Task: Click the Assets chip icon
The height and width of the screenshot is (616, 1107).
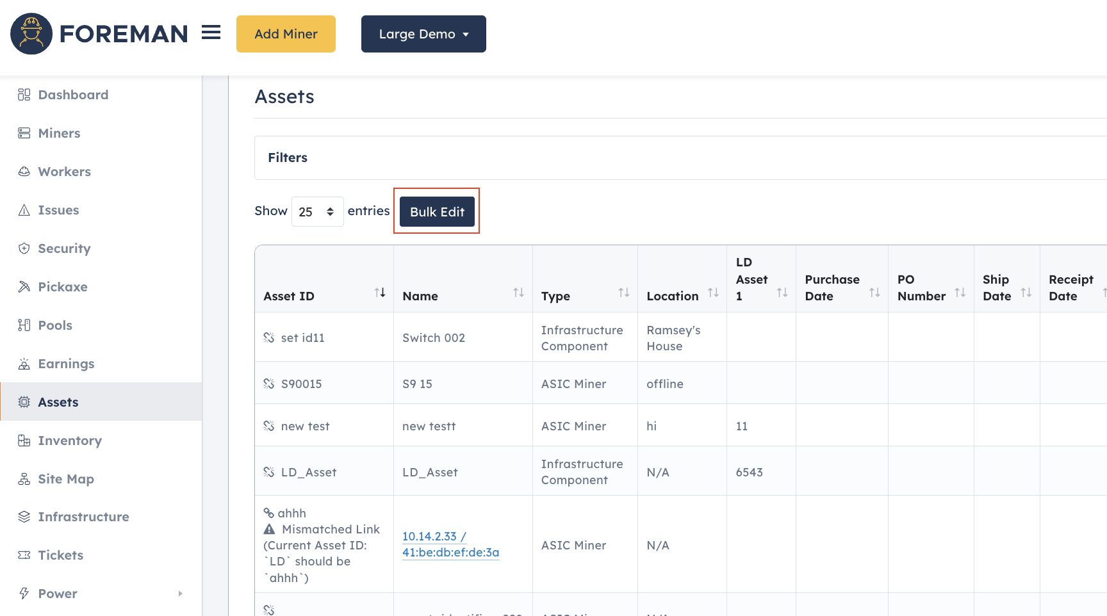Action: point(24,402)
